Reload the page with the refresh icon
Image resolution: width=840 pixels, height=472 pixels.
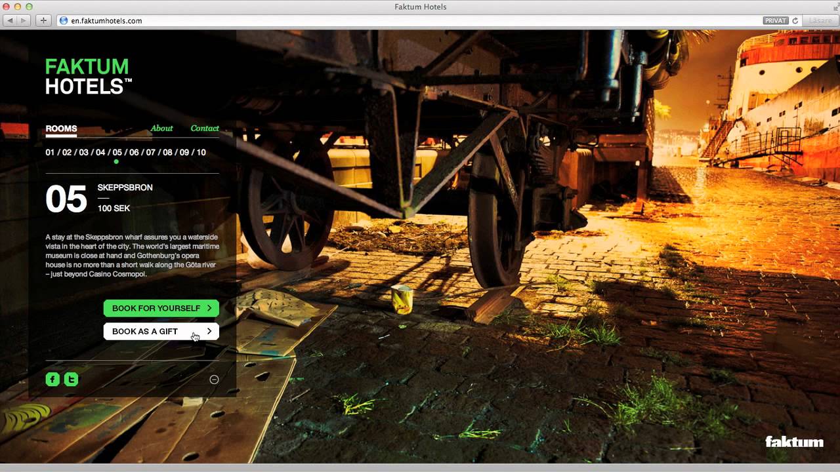[x=795, y=20]
